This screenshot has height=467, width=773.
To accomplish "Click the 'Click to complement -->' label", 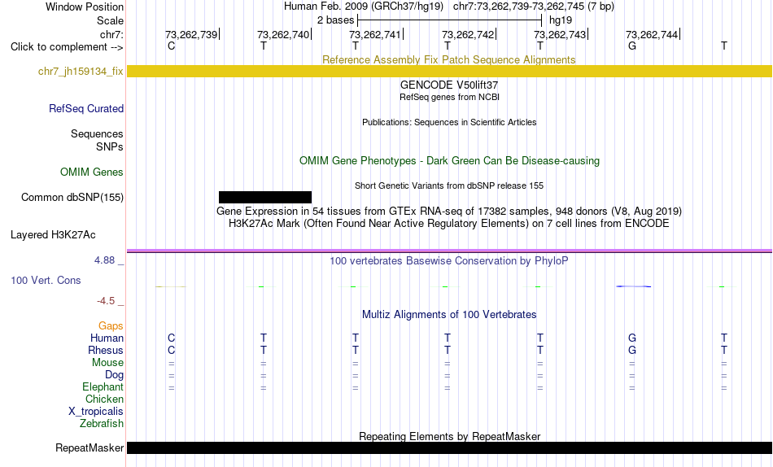I will (67, 47).
